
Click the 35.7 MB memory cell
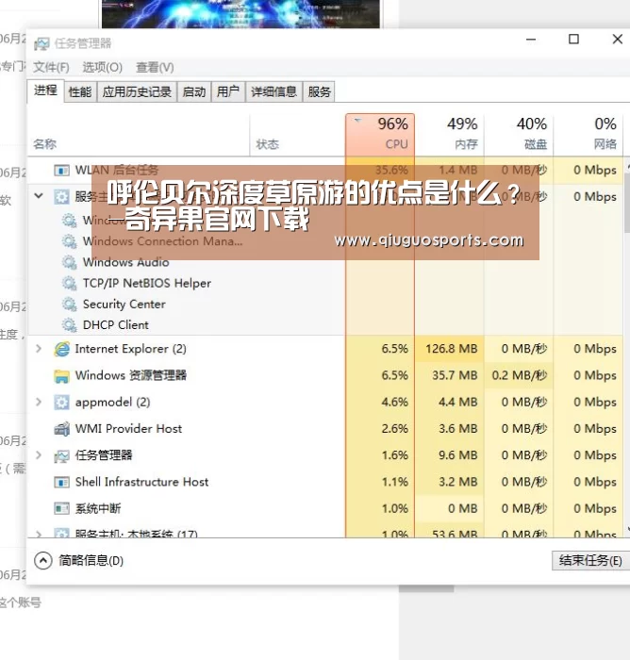pyautogui.click(x=449, y=375)
